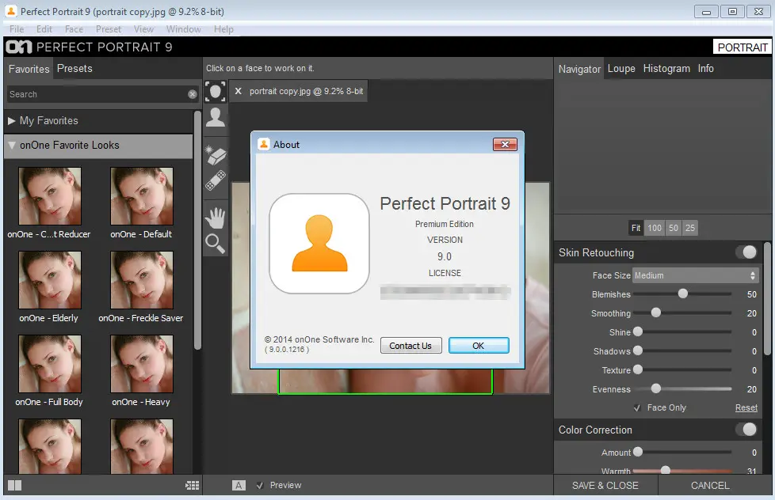Click the presets panel vertical scrollbar

point(197,230)
